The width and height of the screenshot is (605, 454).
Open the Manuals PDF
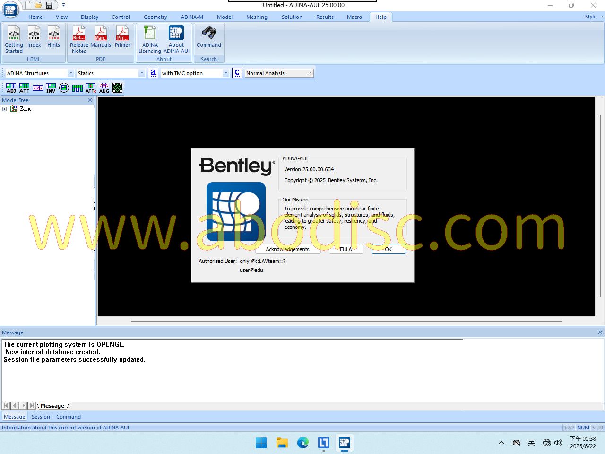tap(101, 37)
